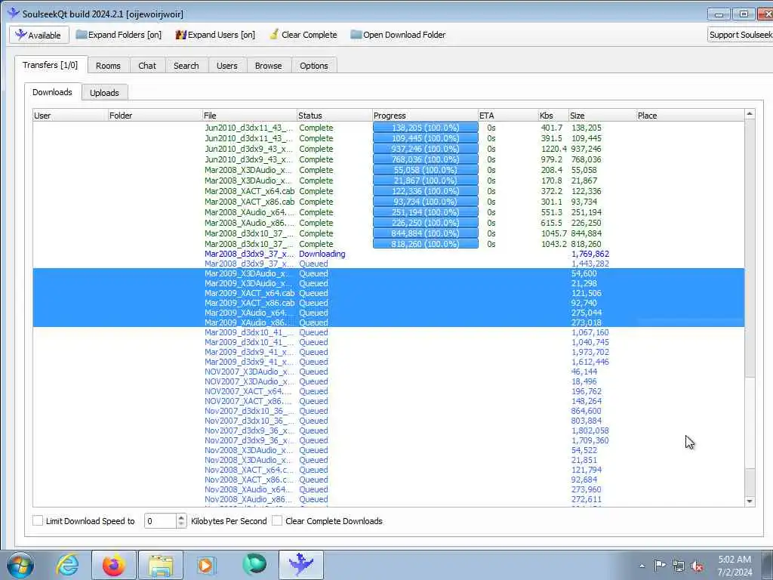Viewport: 773px width, 580px height.
Task: Click the Action Center flag tray icon
Action: [x=660, y=565]
